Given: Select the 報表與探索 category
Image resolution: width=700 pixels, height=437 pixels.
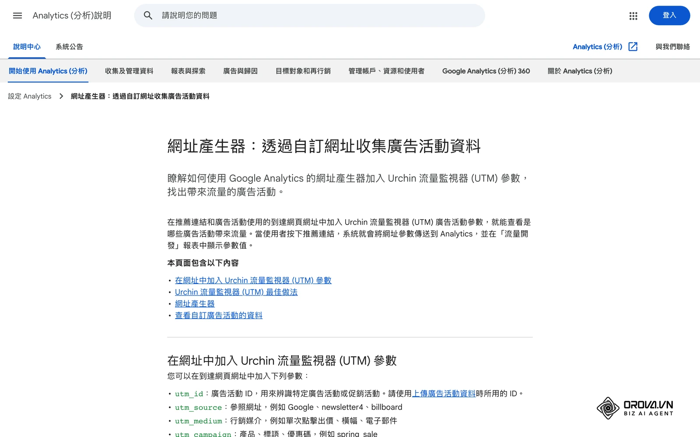Looking at the screenshot, I should tap(188, 71).
